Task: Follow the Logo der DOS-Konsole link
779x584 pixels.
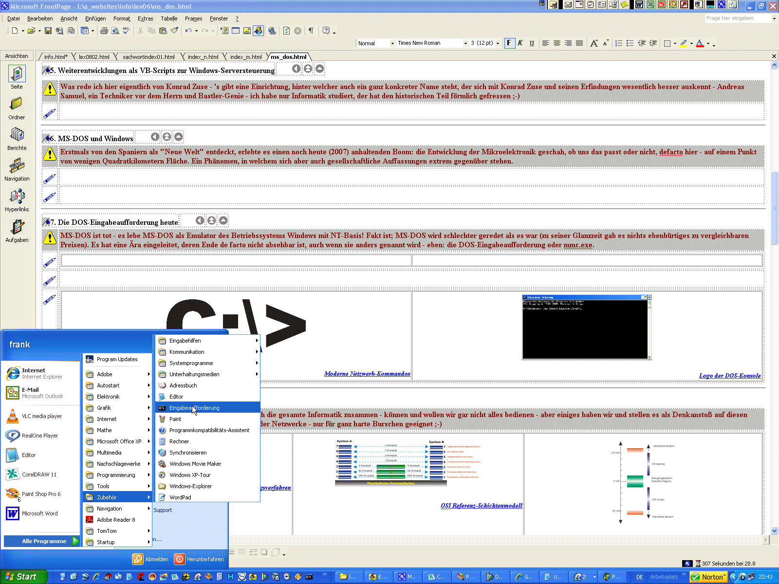Action: [x=729, y=376]
